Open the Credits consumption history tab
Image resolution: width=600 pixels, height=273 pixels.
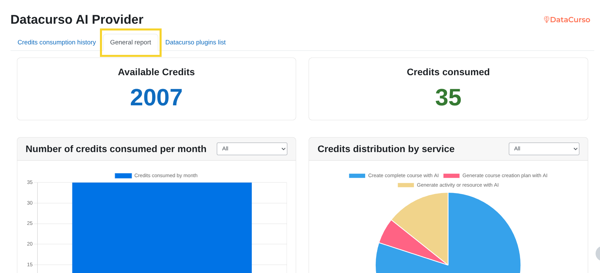coord(57,42)
